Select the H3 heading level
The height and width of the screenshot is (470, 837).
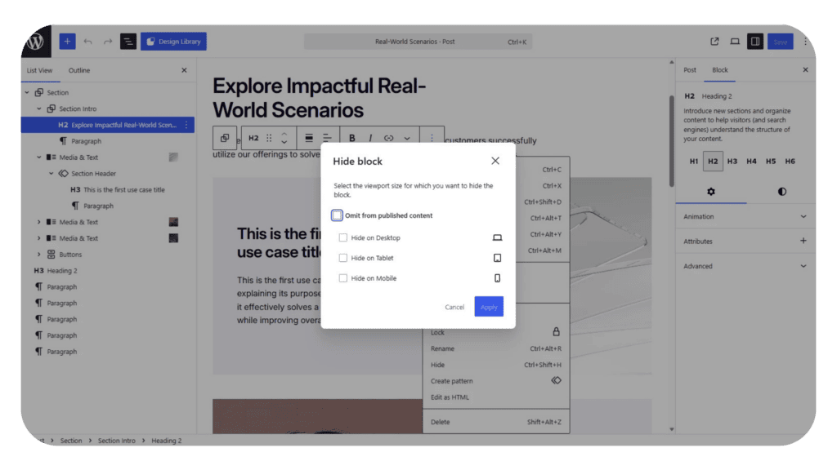pyautogui.click(x=732, y=161)
